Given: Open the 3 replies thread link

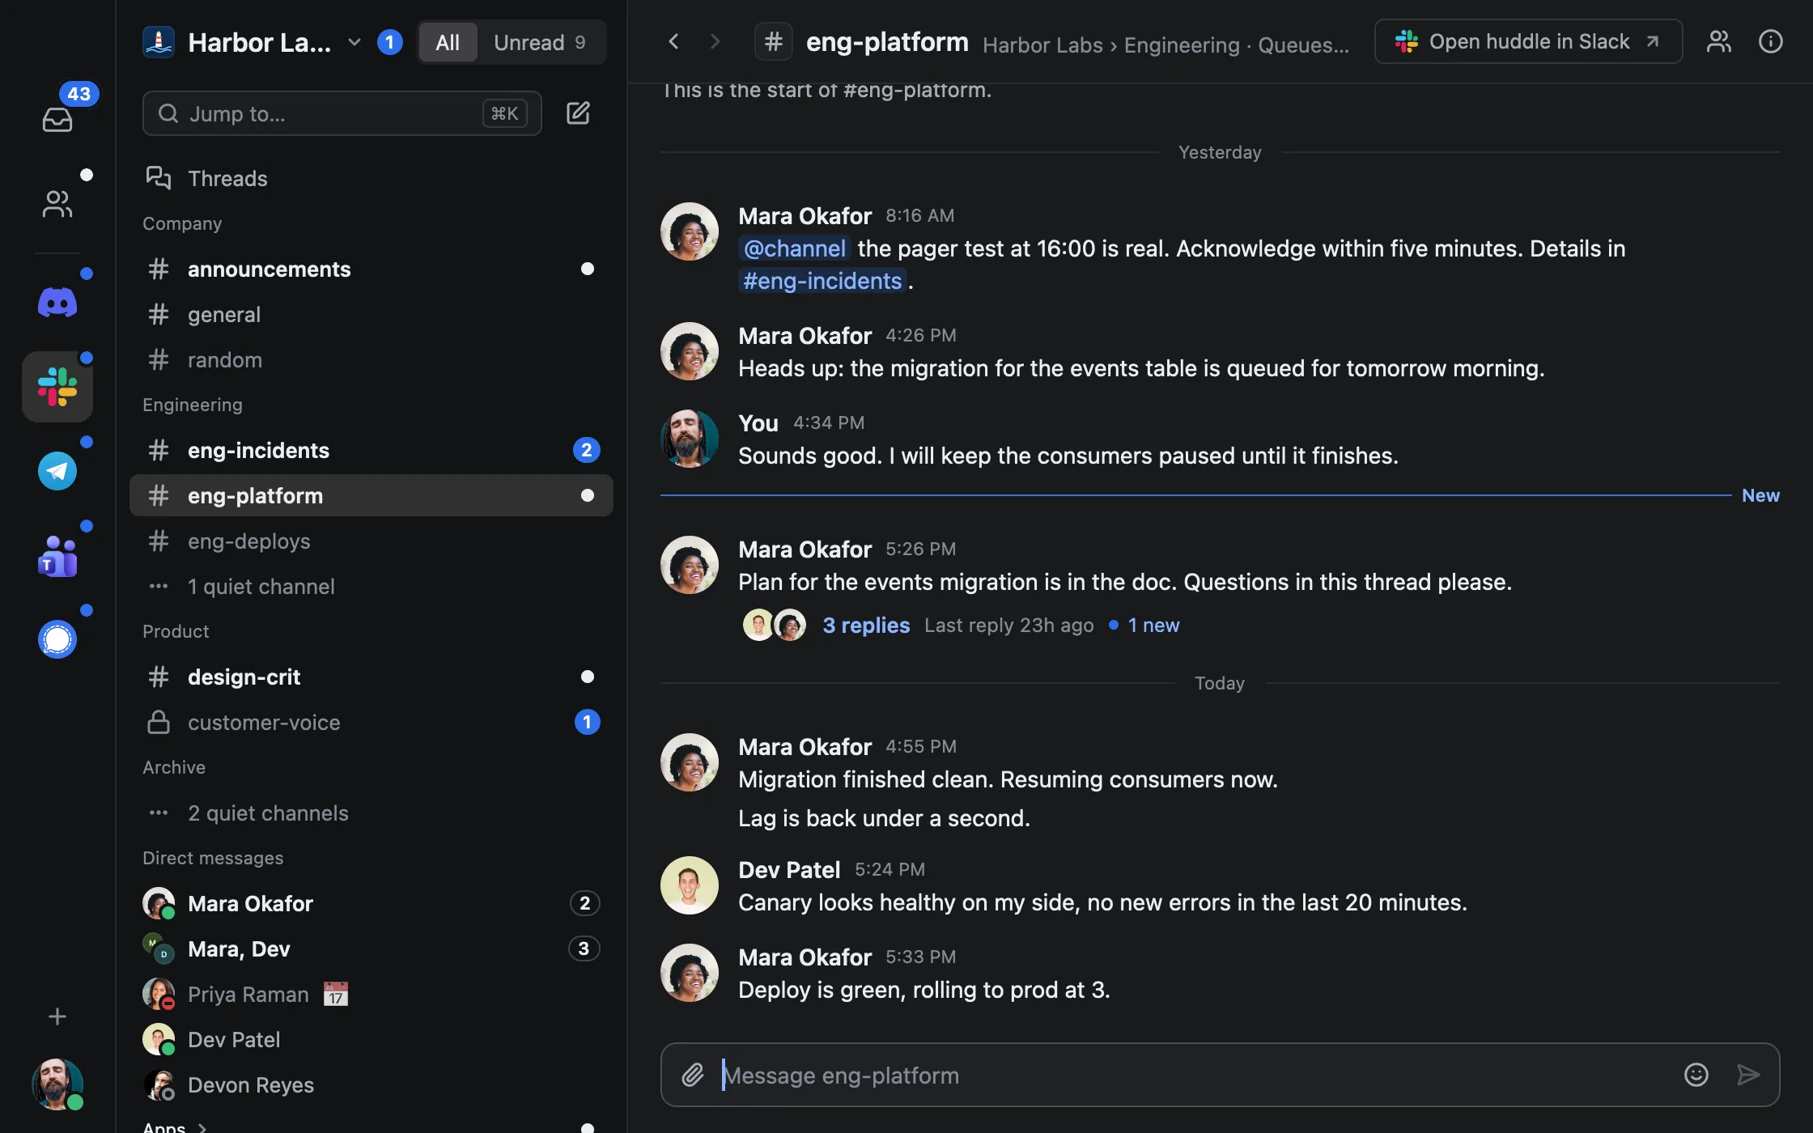Looking at the screenshot, I should (866, 625).
